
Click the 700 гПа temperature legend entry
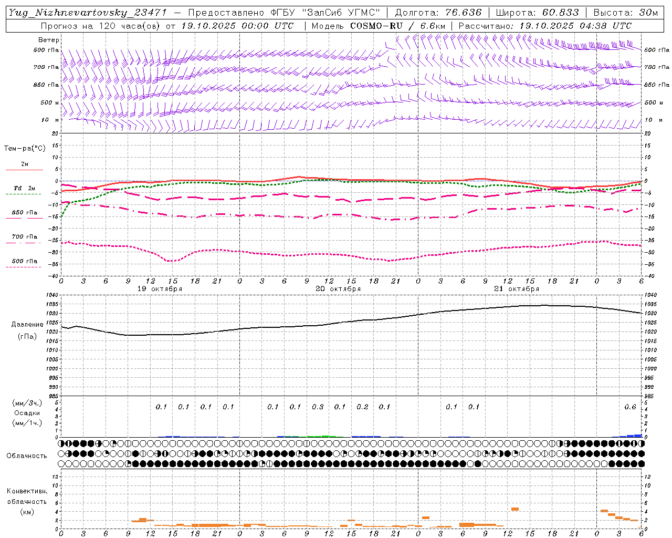pos(25,237)
